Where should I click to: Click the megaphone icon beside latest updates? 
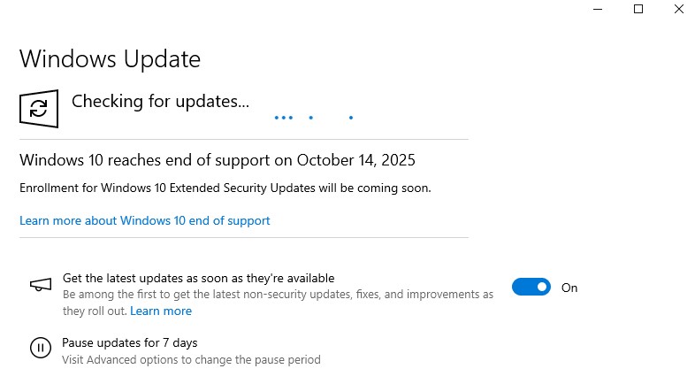coord(40,285)
